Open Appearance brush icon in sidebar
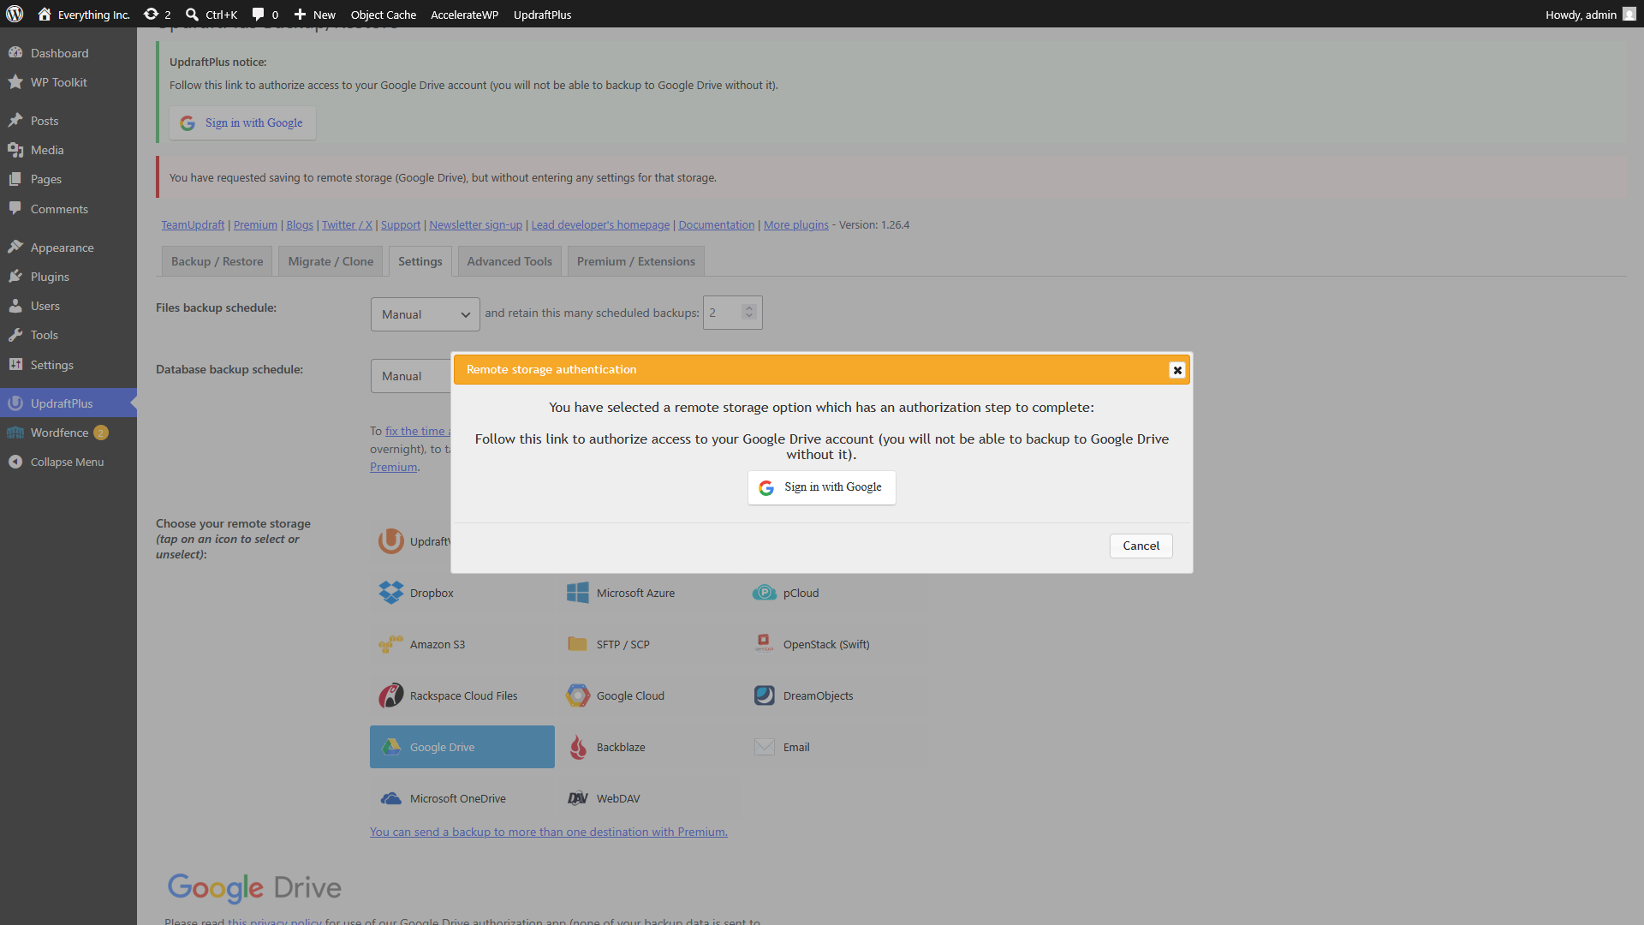Image resolution: width=1644 pixels, height=925 pixels. click(x=15, y=247)
